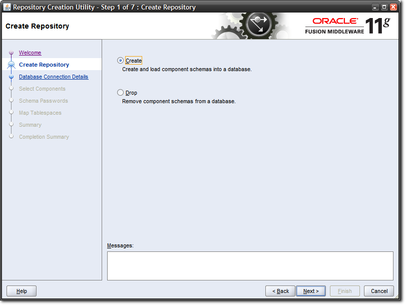The height and width of the screenshot is (305, 406).
Task: Proceed with the Next button
Action: click(x=311, y=291)
